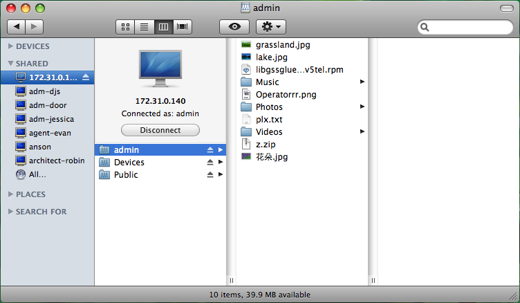Open the Music folder
The image size is (520, 303).
pos(267,82)
